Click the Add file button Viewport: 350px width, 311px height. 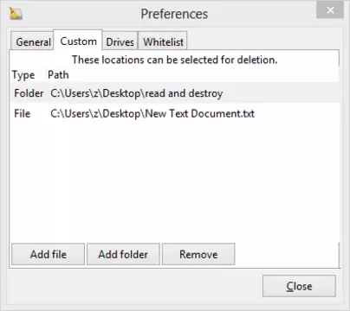click(49, 254)
